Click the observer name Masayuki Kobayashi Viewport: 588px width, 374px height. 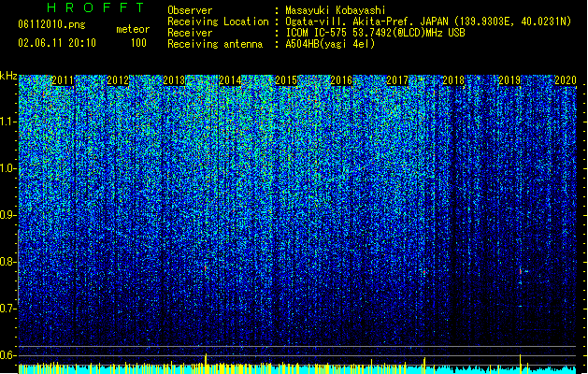point(336,10)
